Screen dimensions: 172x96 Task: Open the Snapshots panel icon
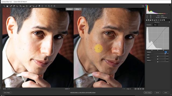point(164,20)
